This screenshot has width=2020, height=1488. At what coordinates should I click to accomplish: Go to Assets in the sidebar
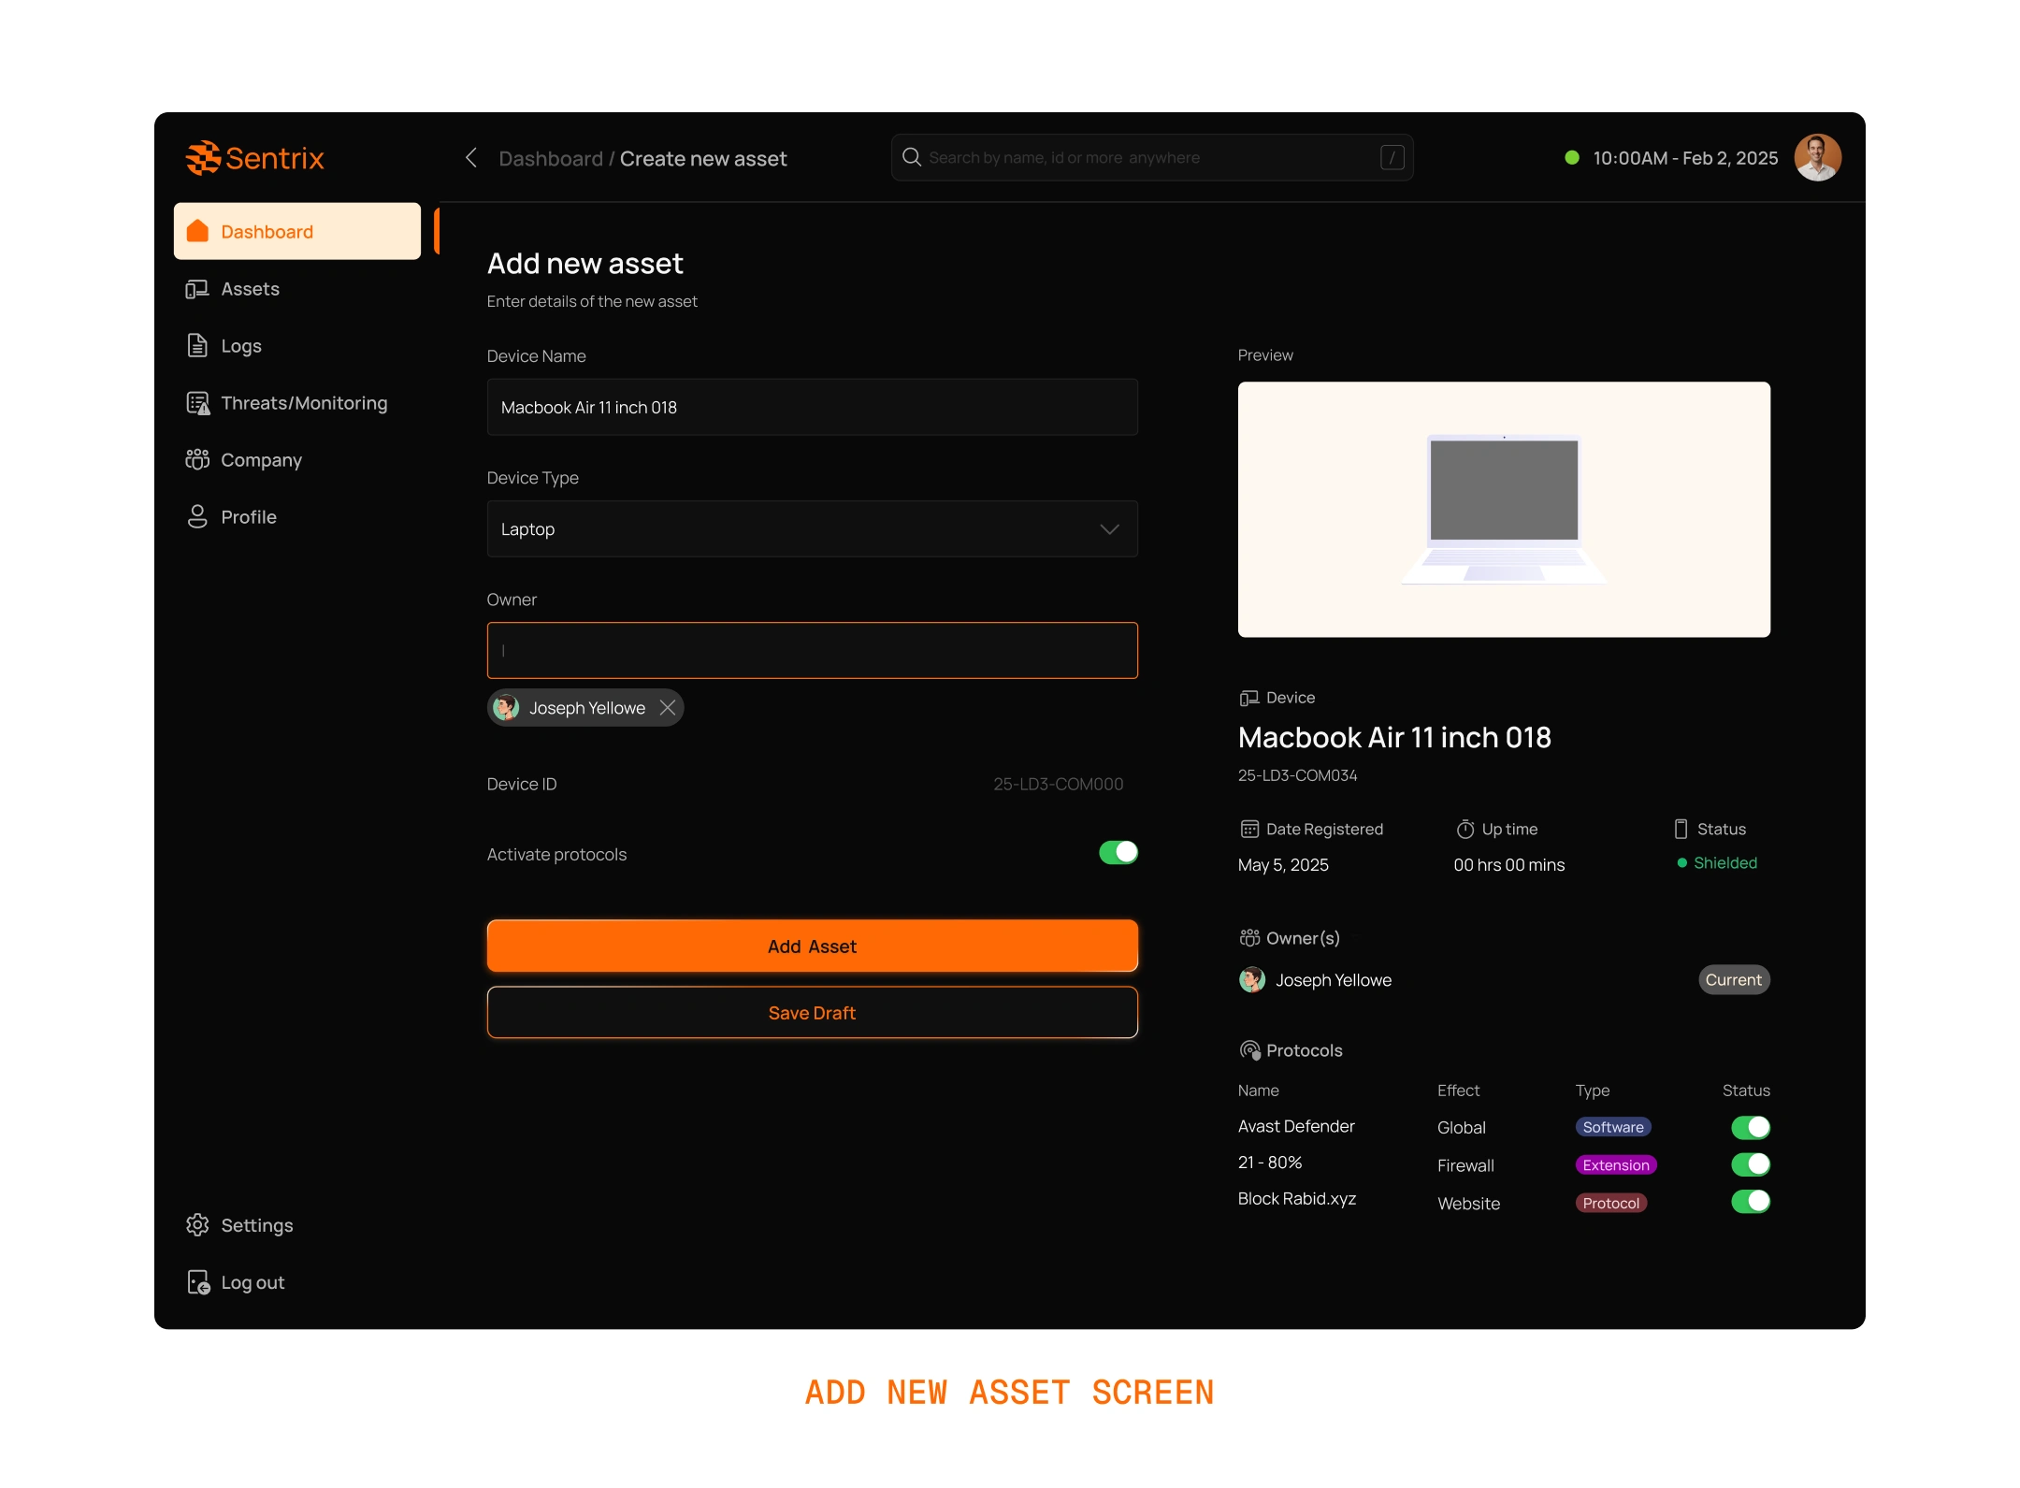click(250, 289)
